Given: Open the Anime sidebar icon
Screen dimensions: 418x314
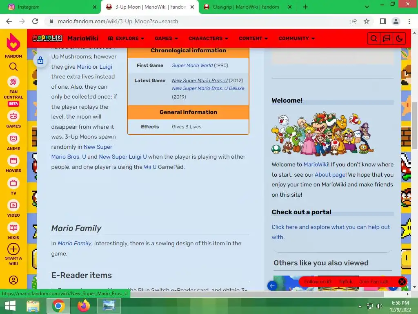Looking at the screenshot, I should (13, 139).
